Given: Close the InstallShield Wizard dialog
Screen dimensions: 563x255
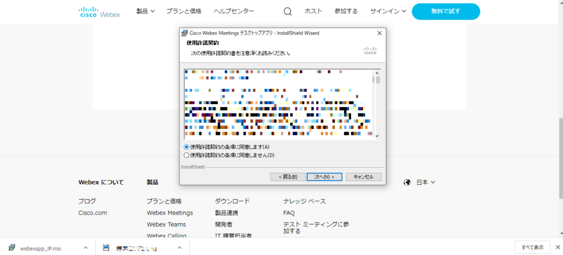Looking at the screenshot, I should [x=379, y=33].
